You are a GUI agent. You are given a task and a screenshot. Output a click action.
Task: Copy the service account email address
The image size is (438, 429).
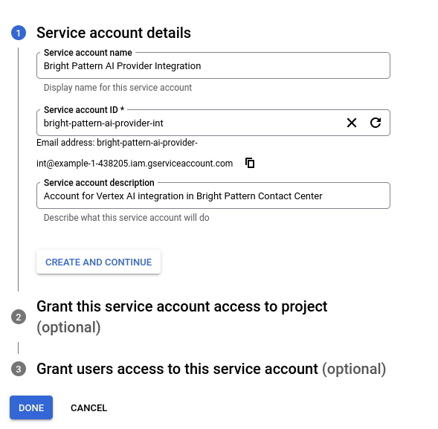250,163
